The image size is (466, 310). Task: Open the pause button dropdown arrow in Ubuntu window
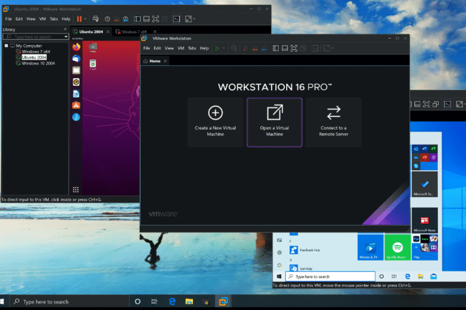[x=85, y=19]
